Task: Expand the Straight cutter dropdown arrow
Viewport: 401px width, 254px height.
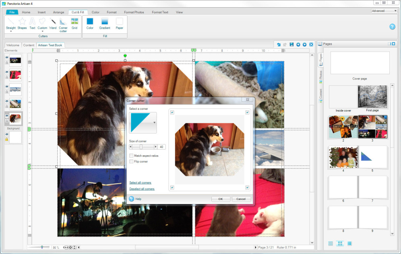Action: point(11,31)
